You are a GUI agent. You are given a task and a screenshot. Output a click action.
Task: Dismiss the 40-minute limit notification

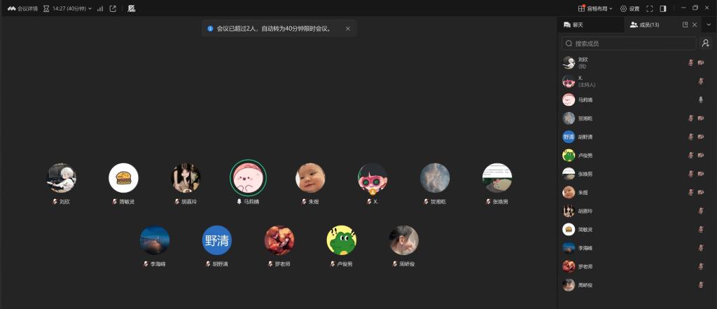(348, 29)
